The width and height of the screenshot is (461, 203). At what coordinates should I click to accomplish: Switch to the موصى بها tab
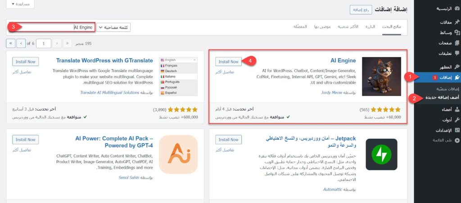[322, 27]
